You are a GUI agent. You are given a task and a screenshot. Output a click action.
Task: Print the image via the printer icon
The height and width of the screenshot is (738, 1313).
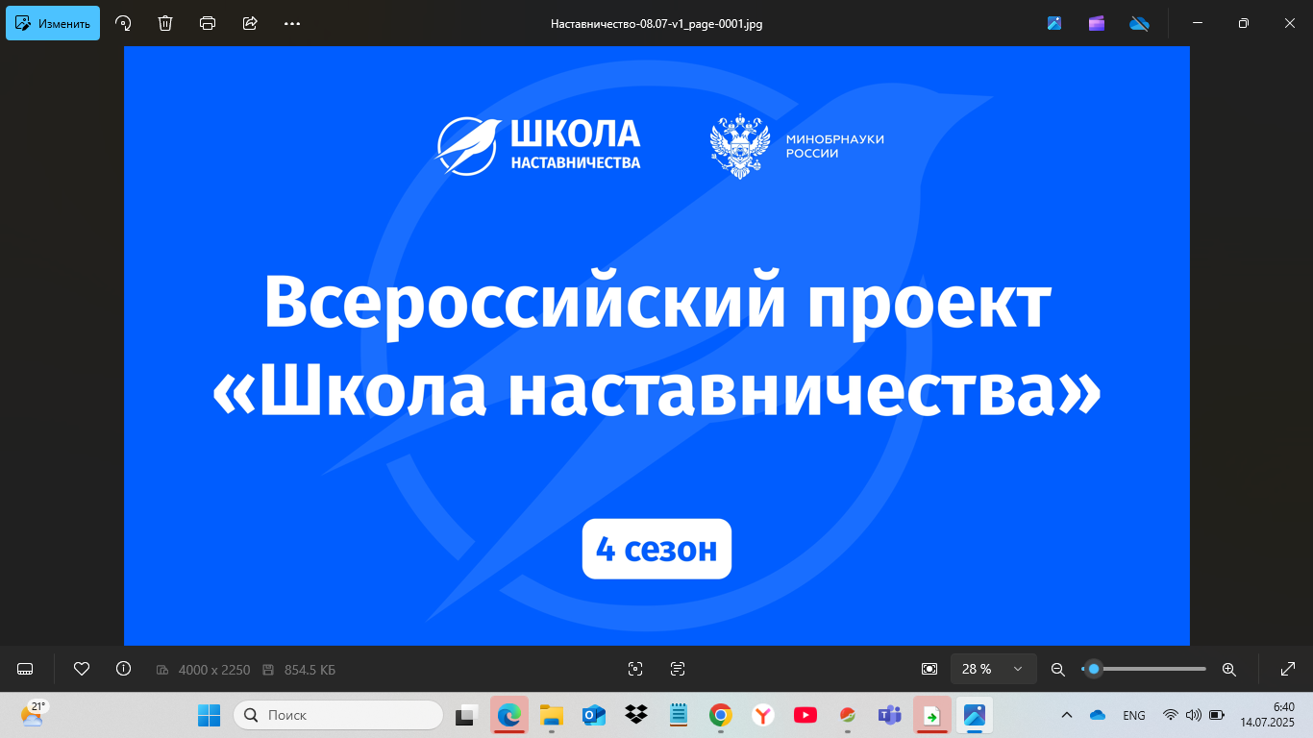(208, 23)
